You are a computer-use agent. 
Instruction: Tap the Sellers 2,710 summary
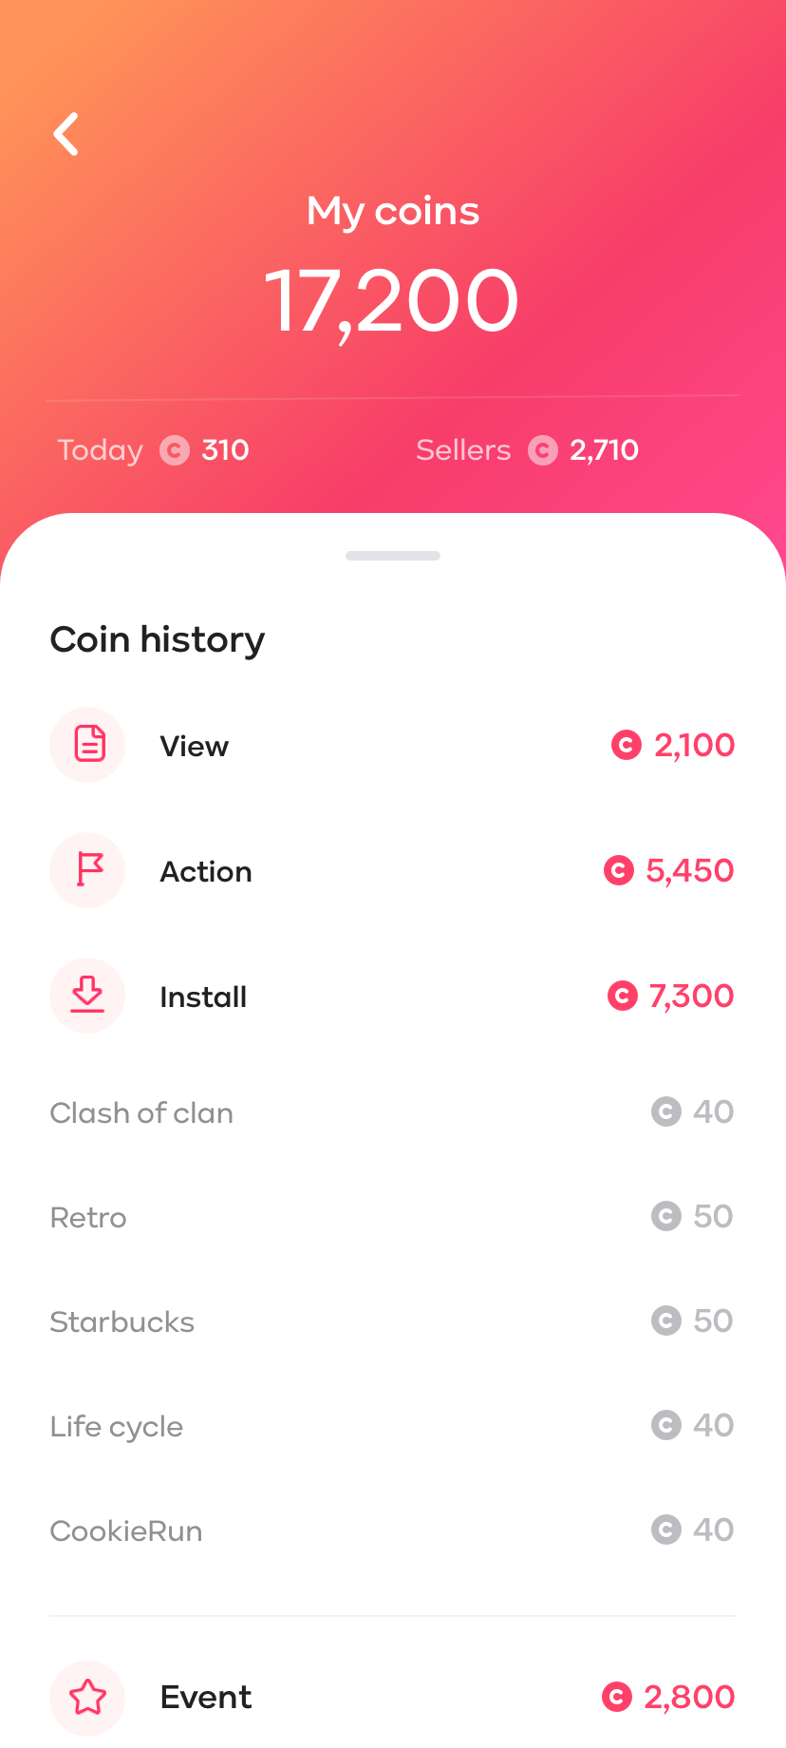coord(527,450)
